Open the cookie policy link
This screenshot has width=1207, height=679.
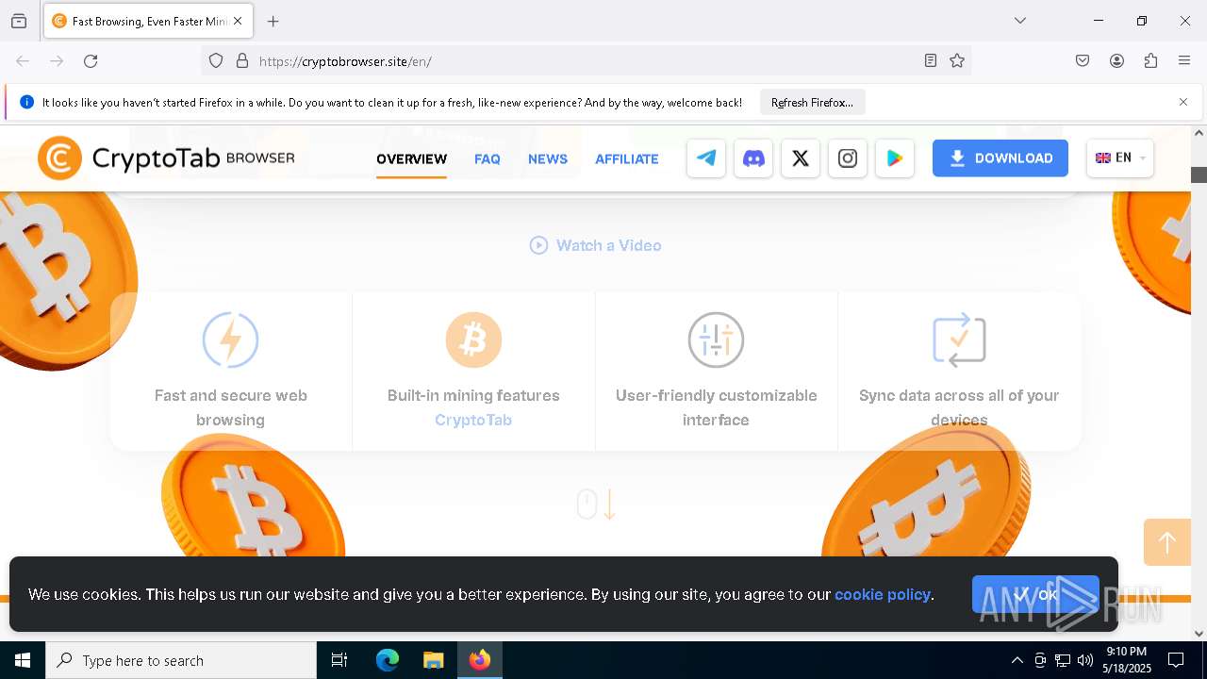(x=883, y=594)
